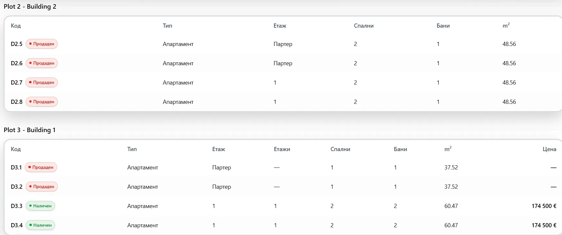The image size is (562, 235).
Task: Click the Код header in Plot 2 table
Action: (x=16, y=26)
